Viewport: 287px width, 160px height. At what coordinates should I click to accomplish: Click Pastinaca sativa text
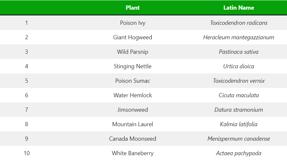tap(239, 52)
